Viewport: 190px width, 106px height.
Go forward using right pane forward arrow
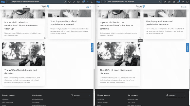click(105, 2)
